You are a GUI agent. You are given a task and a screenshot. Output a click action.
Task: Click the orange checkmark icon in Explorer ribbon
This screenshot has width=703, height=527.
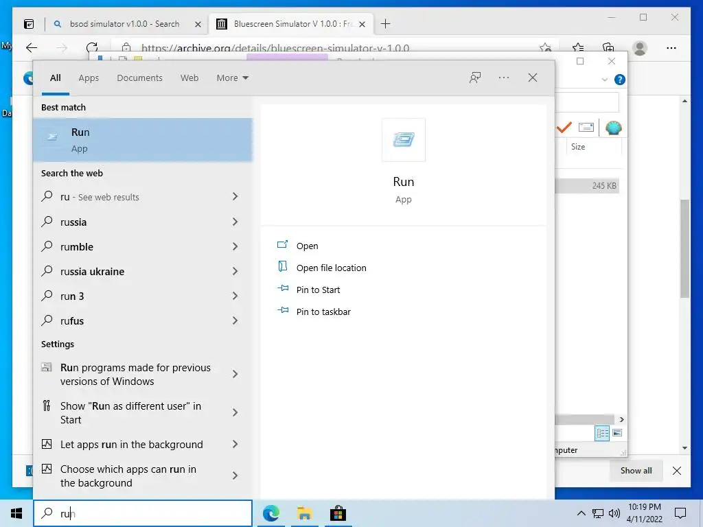pos(564,128)
